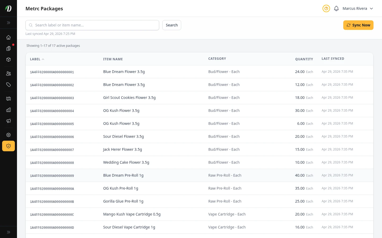The height and width of the screenshot is (238, 382).
Task: Open the Marcus Rivera account dropdown
Action: [358, 8]
